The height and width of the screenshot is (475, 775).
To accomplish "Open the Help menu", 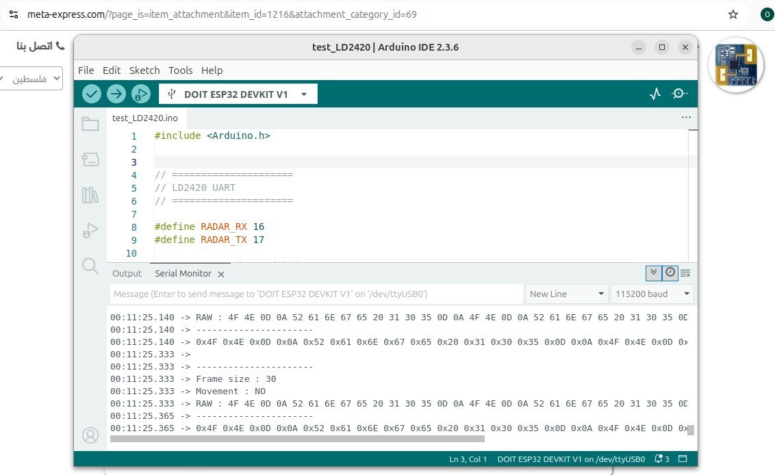I will pos(212,70).
